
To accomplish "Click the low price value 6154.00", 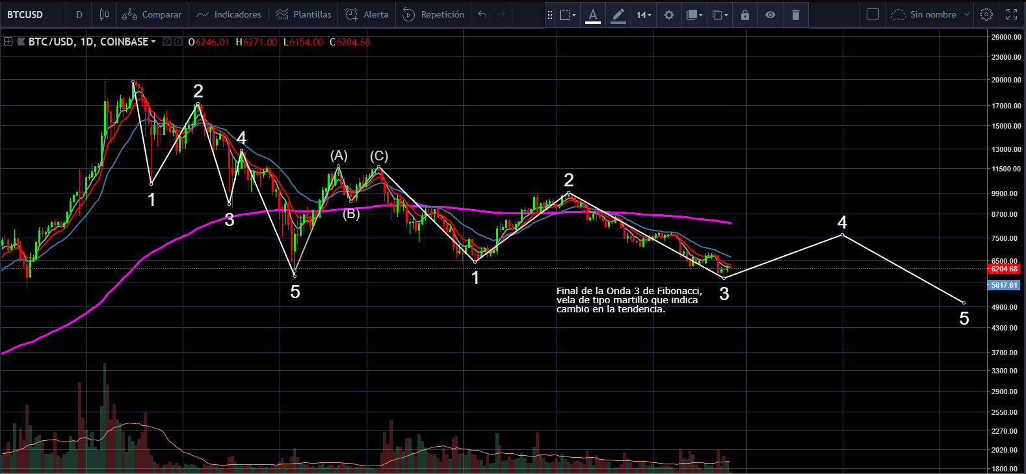I will click(306, 42).
